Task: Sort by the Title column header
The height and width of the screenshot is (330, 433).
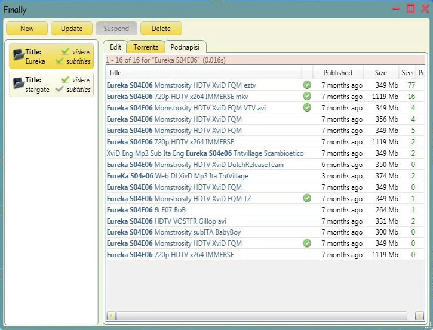Action: 204,73
